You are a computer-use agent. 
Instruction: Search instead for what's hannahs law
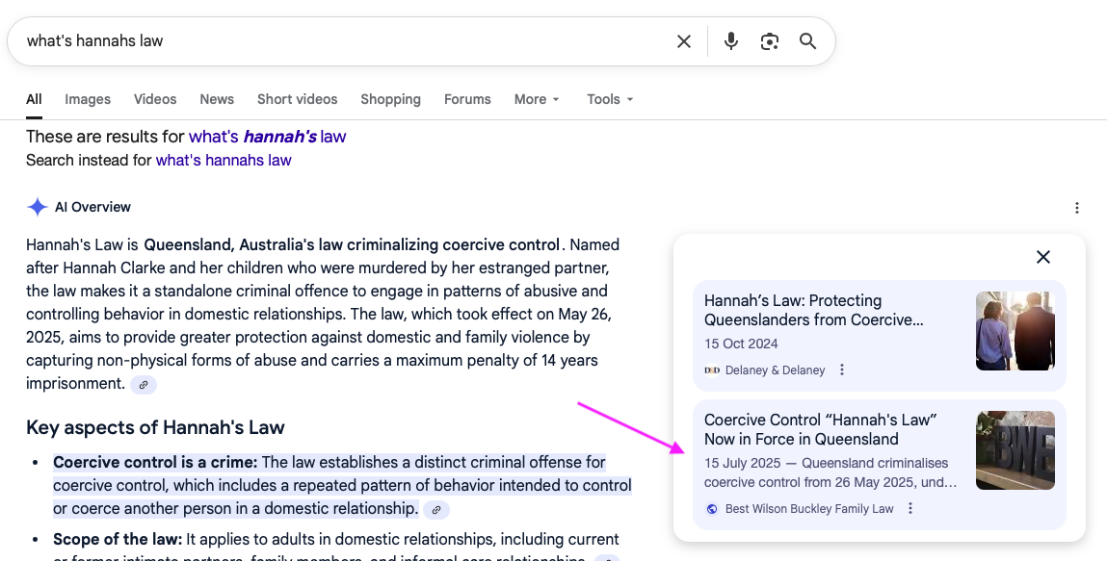(224, 161)
